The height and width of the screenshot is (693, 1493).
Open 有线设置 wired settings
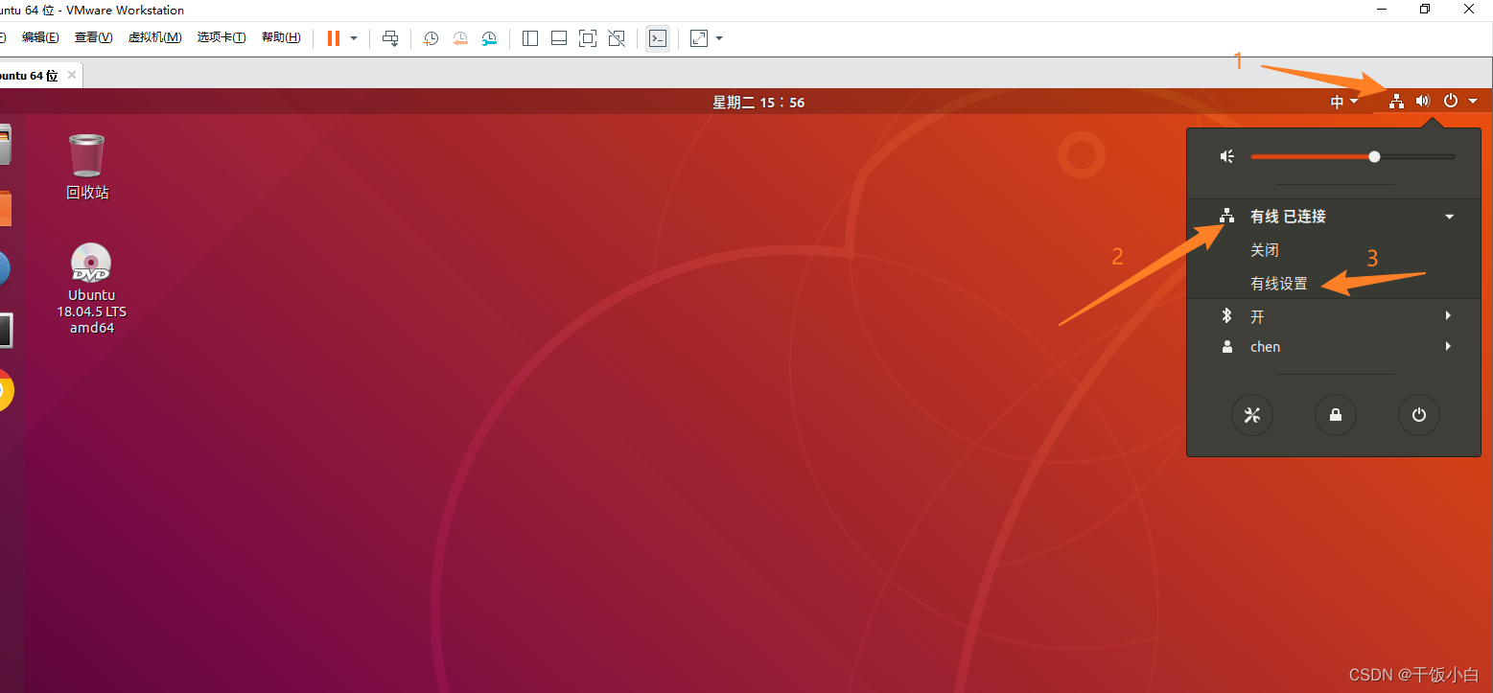(x=1279, y=284)
